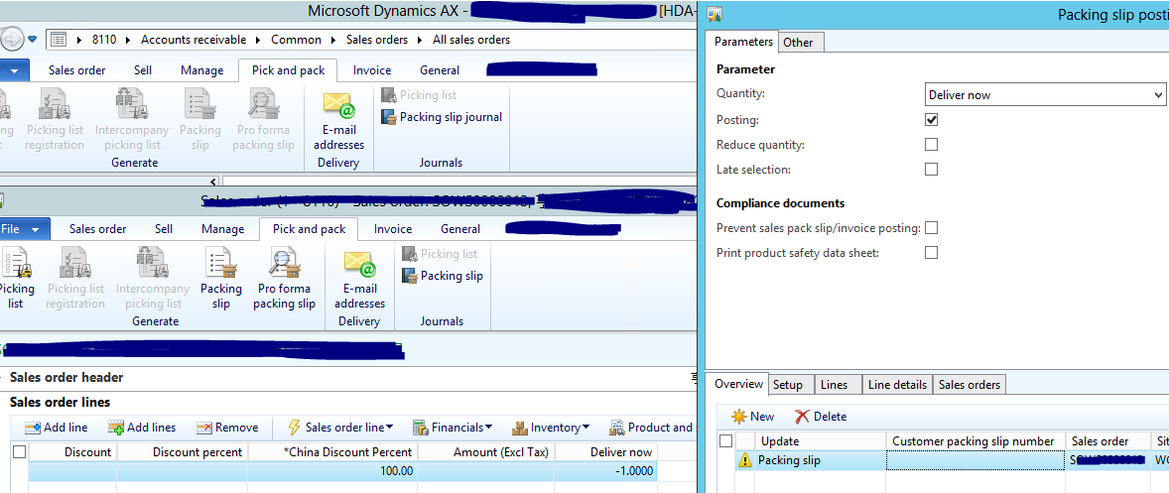Viewport: 1169px width, 493px height.
Task: Click All sales orders breadcrumb
Action: click(x=471, y=40)
